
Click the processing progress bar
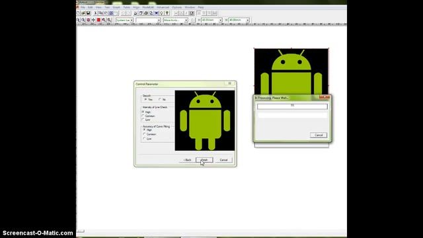coord(292,106)
